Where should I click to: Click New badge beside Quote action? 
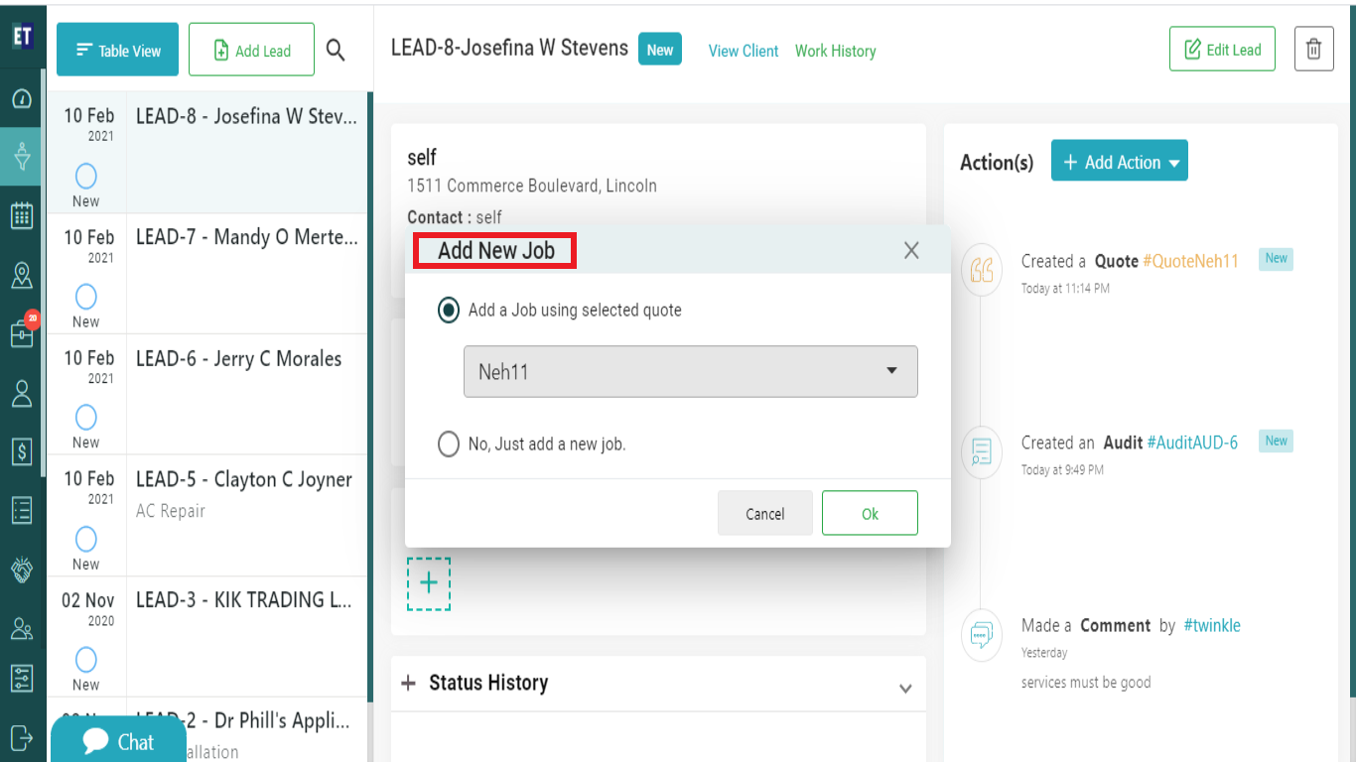tap(1276, 259)
